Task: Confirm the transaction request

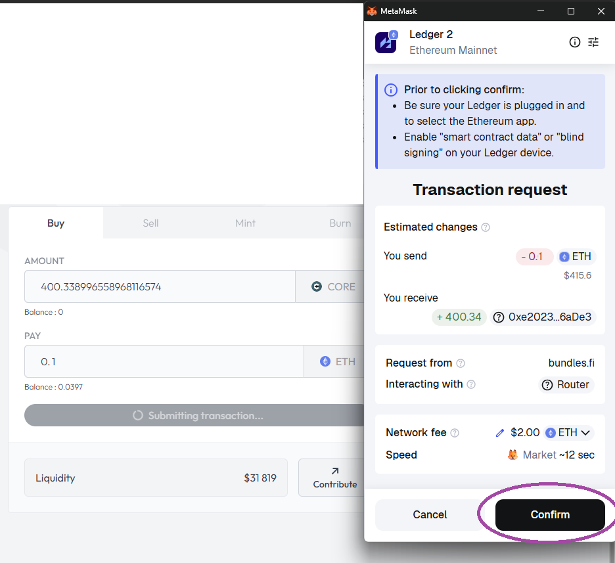Action: (x=550, y=514)
